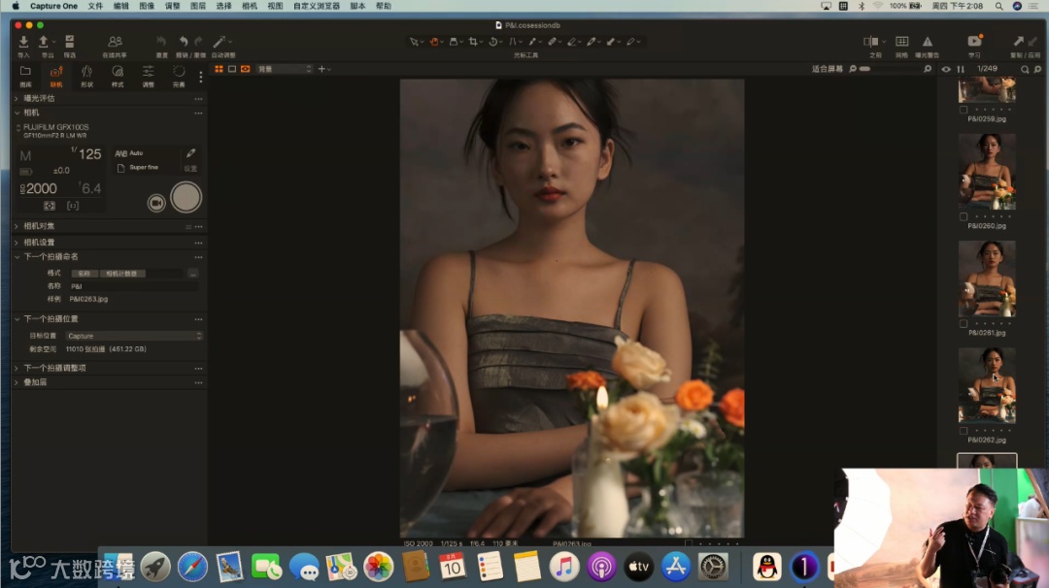Click the 名称 name field containing P&I

point(134,286)
